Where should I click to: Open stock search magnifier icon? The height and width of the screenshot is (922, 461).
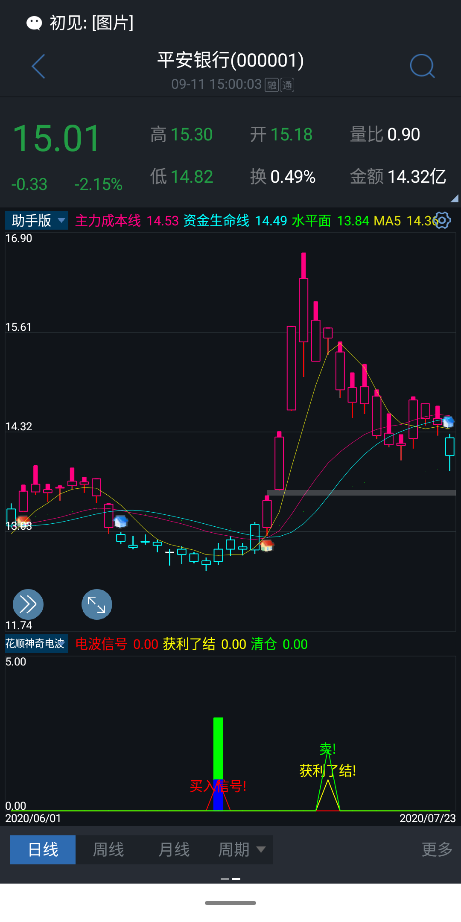click(422, 67)
